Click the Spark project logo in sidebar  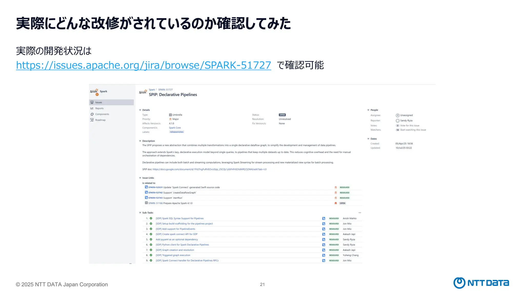click(x=94, y=92)
